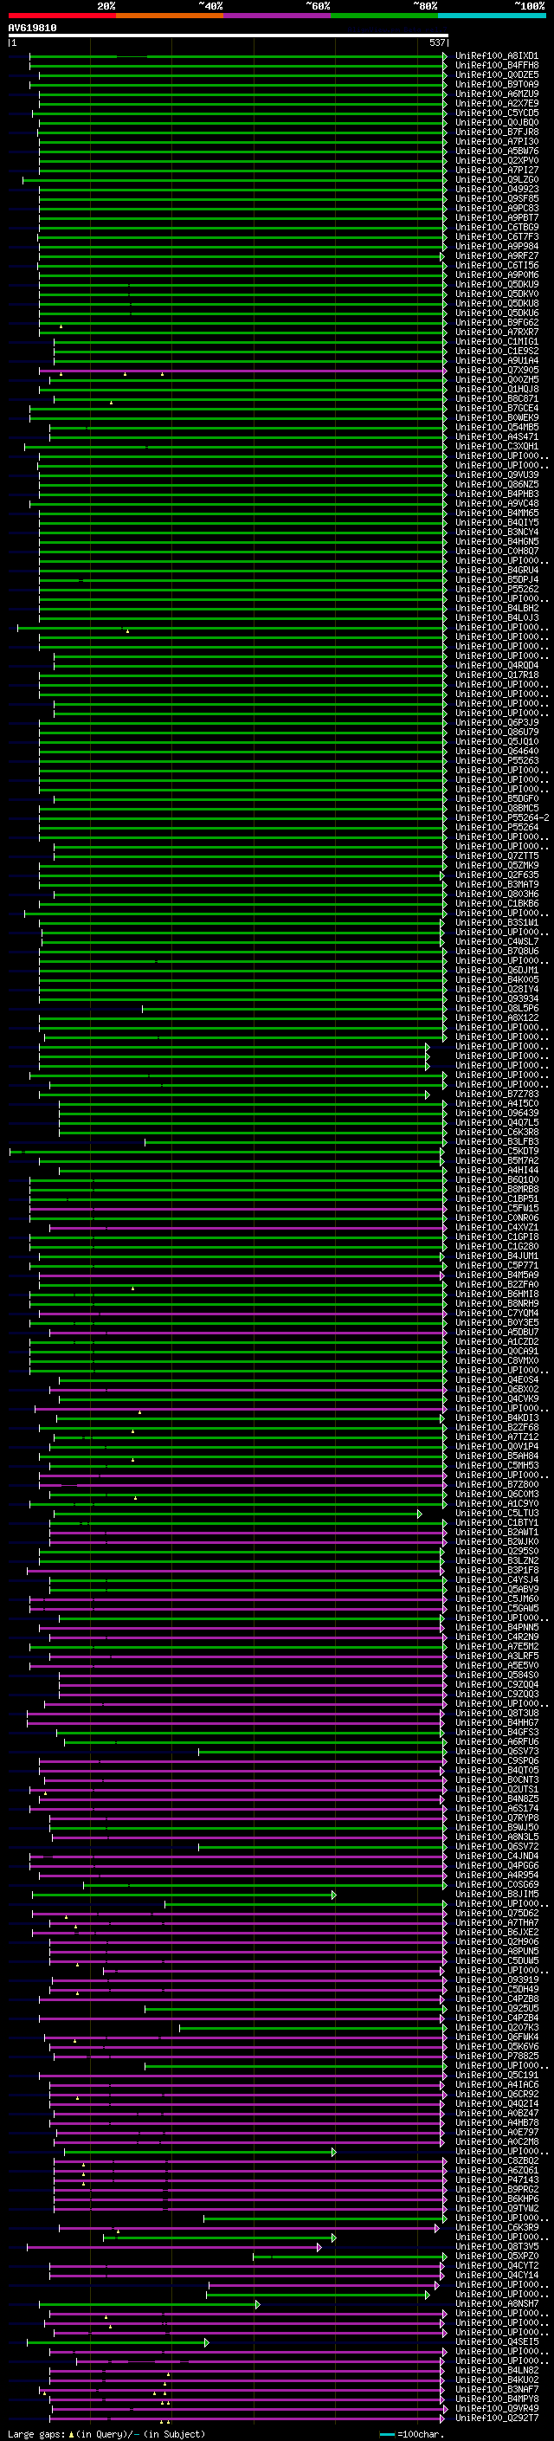Screen dimensions: 554x2441
Task: Open UniRef100_Q7X9D5 hit
Action: 496,370
